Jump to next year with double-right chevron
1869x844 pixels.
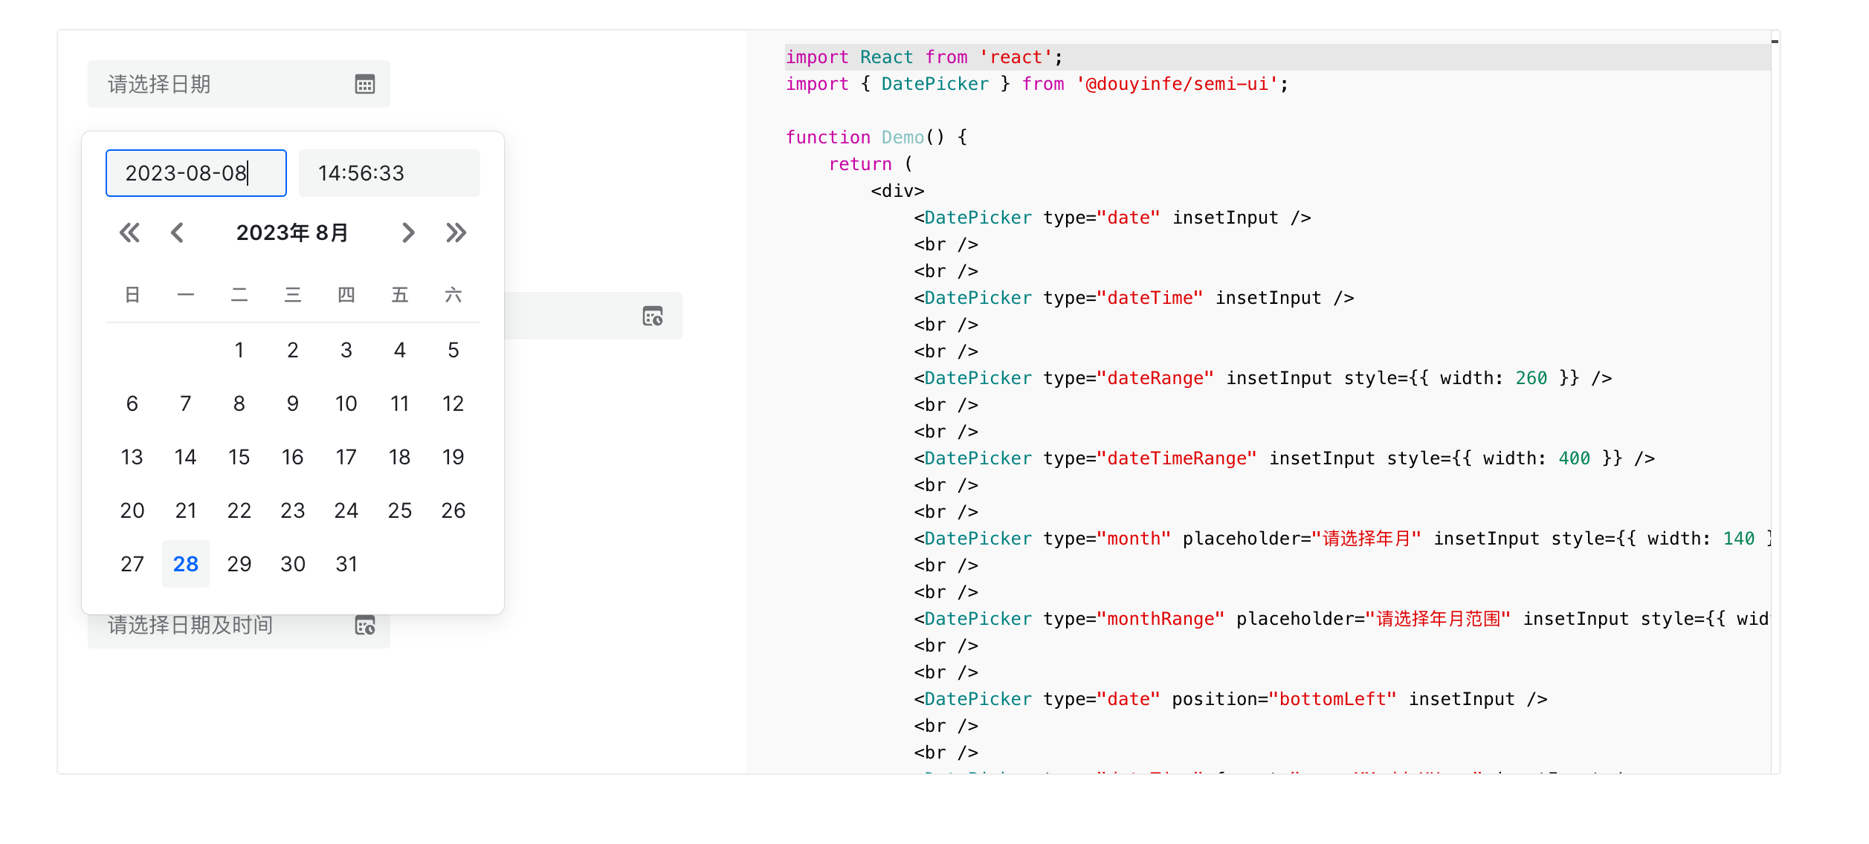(x=456, y=233)
